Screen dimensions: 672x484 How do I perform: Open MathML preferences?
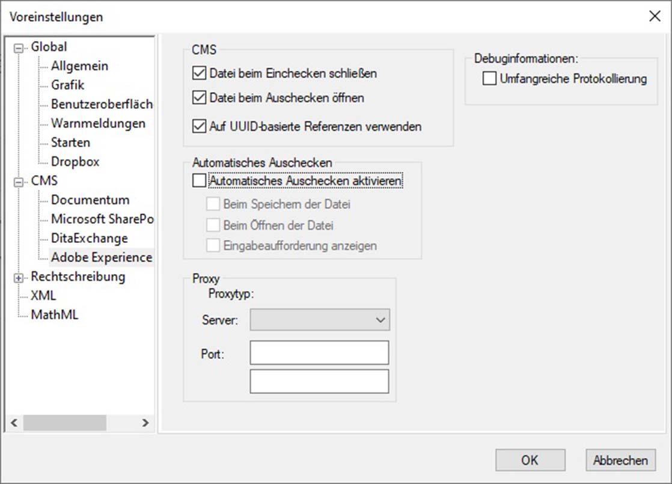pyautogui.click(x=54, y=315)
